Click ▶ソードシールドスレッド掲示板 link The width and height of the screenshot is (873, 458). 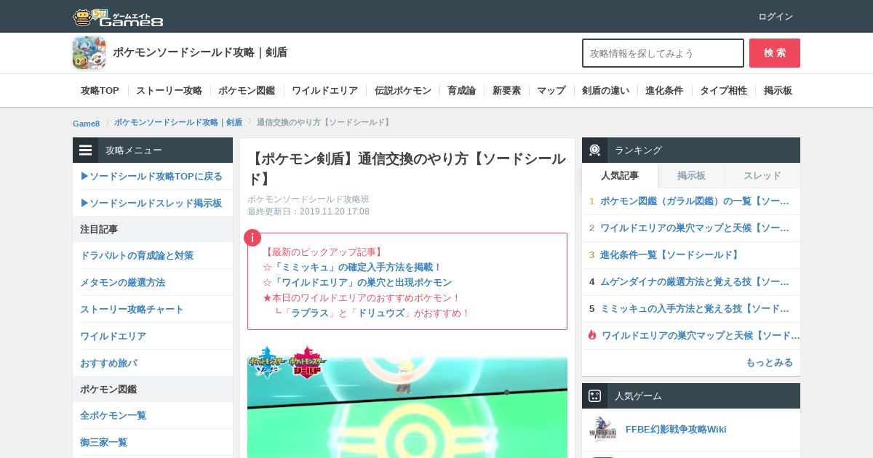[151, 204]
